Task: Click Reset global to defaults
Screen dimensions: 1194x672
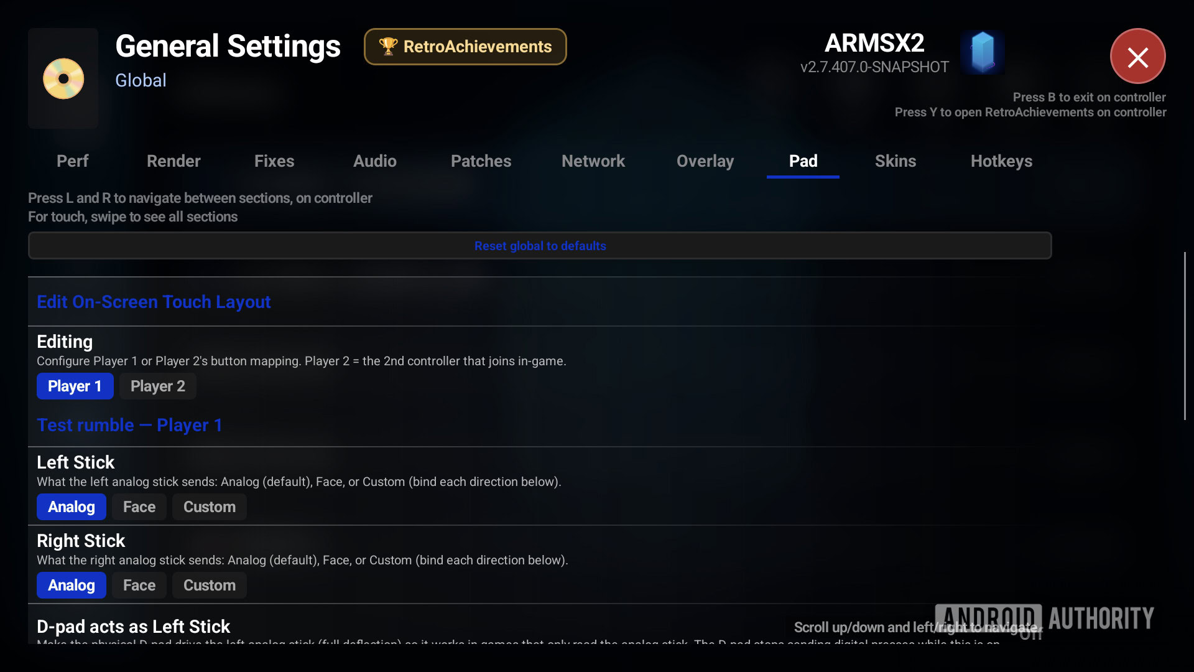Action: pos(540,246)
